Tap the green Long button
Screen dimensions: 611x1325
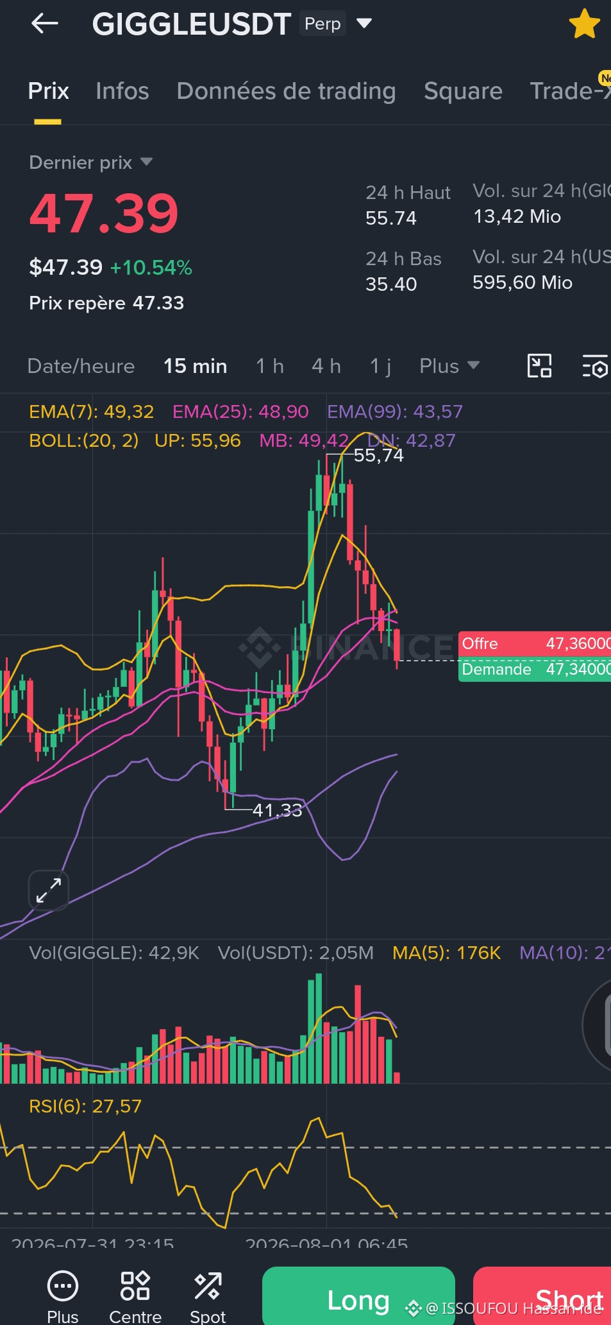(358, 1296)
